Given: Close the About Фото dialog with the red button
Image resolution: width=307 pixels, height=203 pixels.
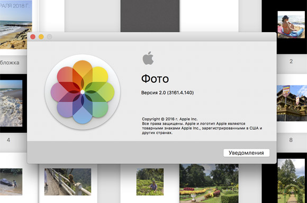Looking at the screenshot, I should pos(33,37).
